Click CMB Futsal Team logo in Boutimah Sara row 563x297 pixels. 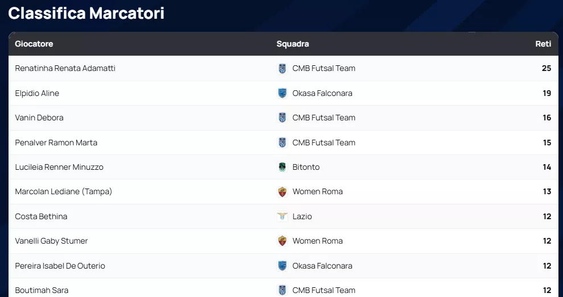pyautogui.click(x=282, y=290)
